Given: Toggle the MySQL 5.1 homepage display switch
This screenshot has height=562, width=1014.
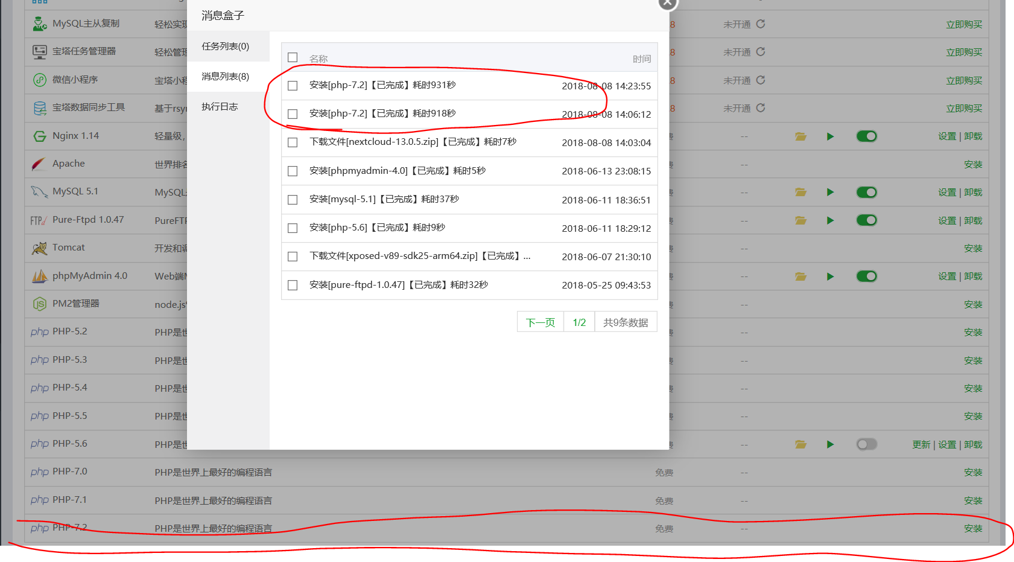Looking at the screenshot, I should [x=867, y=193].
